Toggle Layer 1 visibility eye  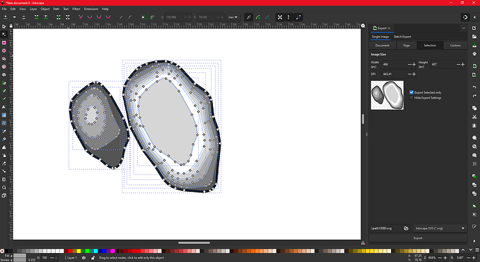pos(84,258)
